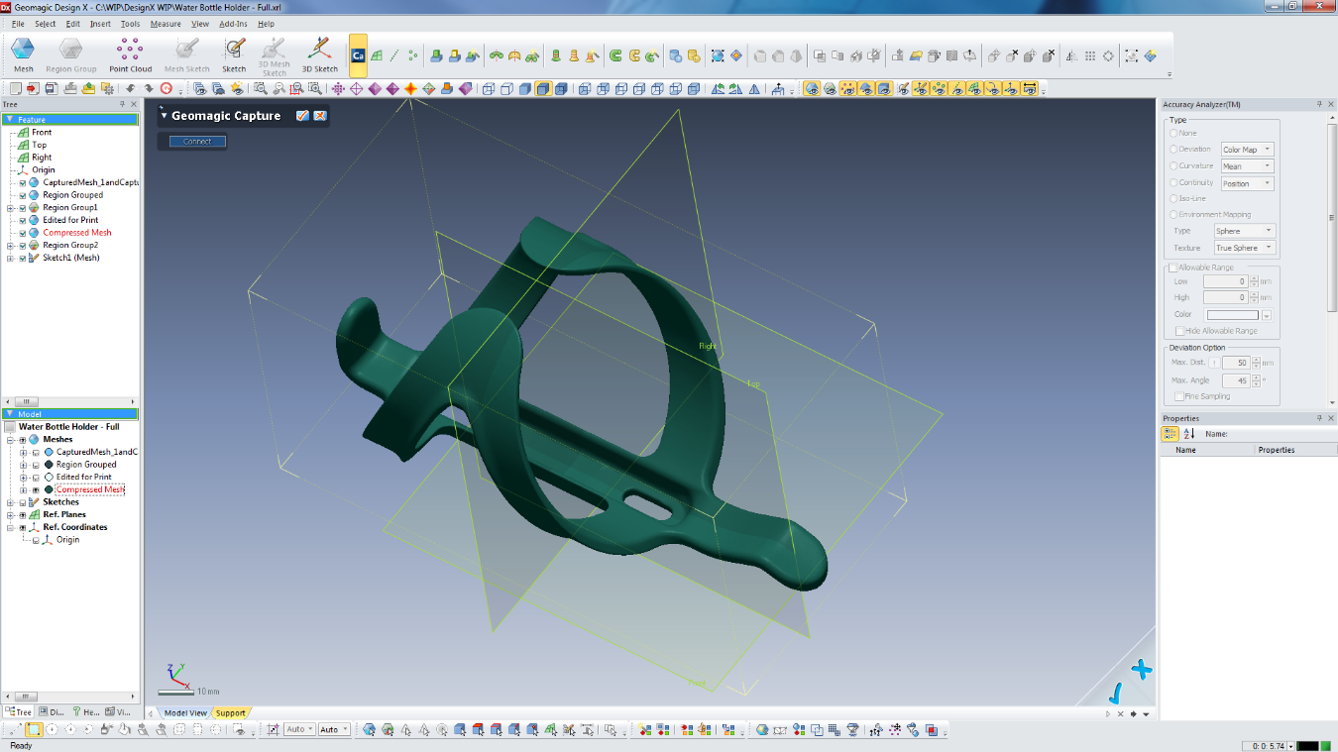1338x752 pixels.
Task: Cancel Geomagic Capture using the X icon
Action: pos(320,116)
